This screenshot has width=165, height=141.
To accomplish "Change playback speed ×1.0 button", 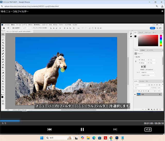I will [148, 129].
